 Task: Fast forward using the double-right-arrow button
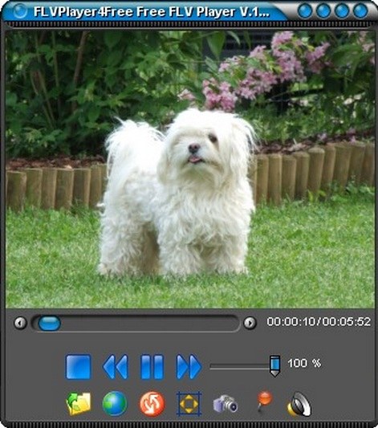click(189, 367)
